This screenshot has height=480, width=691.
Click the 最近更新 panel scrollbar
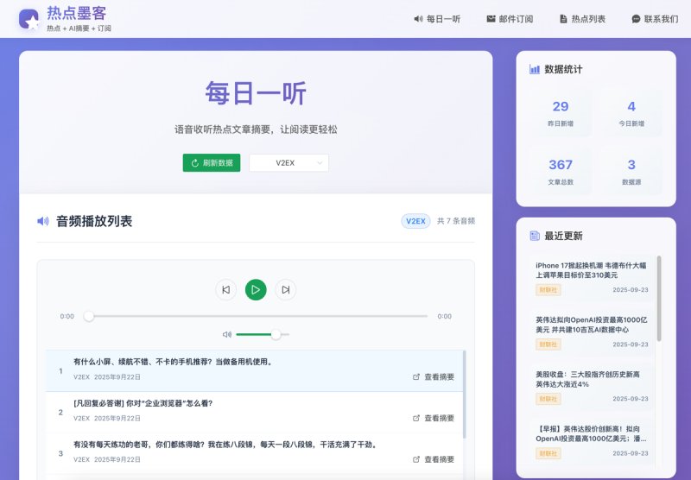pyautogui.click(x=659, y=299)
